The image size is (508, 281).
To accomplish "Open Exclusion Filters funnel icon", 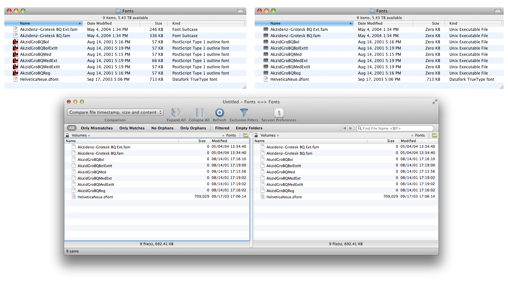I will pyautogui.click(x=244, y=113).
